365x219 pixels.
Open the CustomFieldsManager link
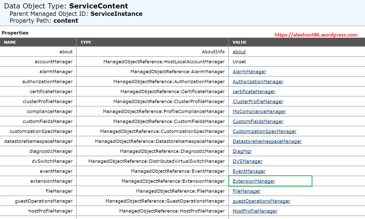point(258,121)
